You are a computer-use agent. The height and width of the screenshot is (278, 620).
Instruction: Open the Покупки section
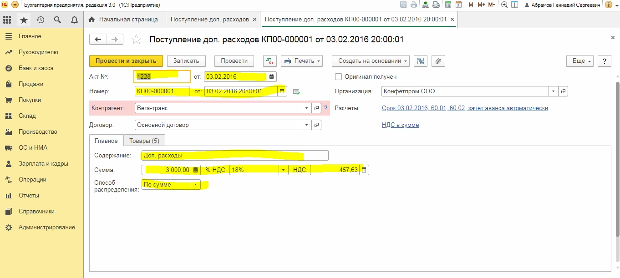[x=30, y=100]
